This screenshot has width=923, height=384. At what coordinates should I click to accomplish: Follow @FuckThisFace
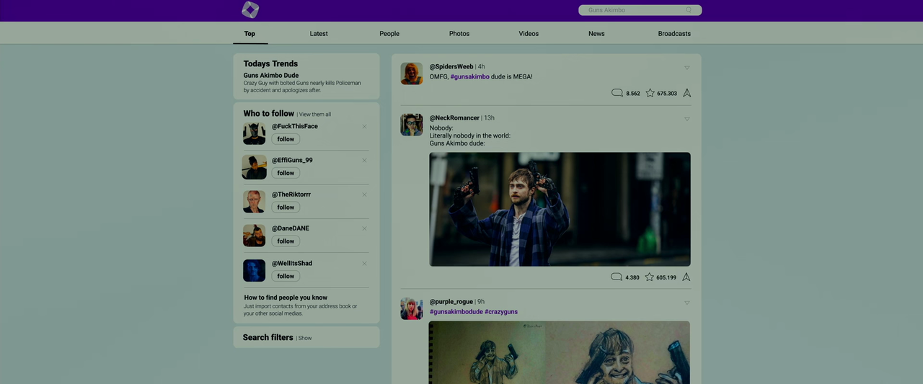[286, 139]
